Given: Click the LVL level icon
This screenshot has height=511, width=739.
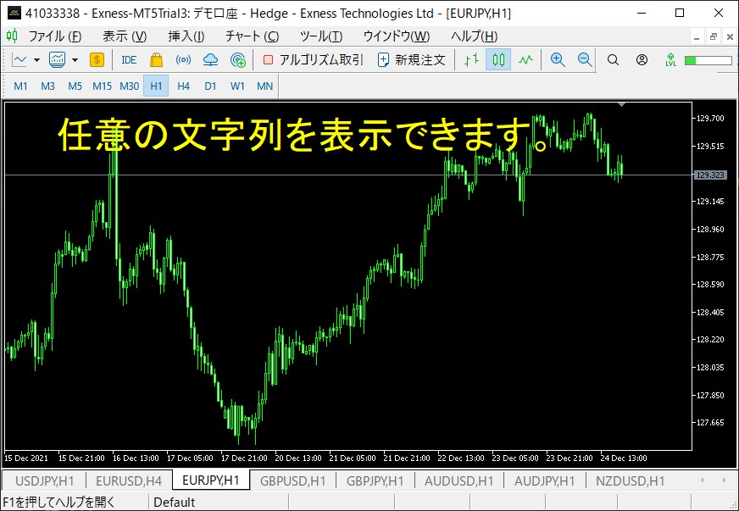Looking at the screenshot, I should 670,60.
